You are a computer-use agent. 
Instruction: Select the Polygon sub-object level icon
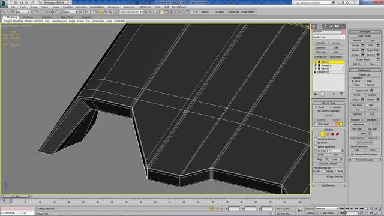[x=332, y=134]
